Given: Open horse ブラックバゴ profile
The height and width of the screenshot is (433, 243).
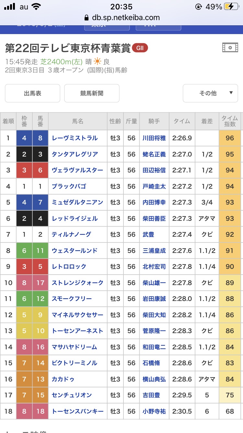Looking at the screenshot, I should (x=69, y=186).
